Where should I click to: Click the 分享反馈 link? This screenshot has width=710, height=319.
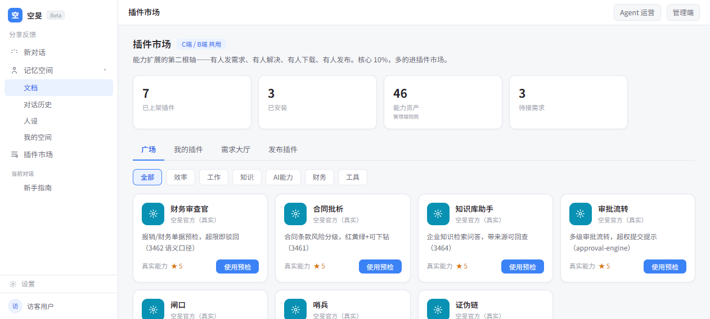click(23, 34)
